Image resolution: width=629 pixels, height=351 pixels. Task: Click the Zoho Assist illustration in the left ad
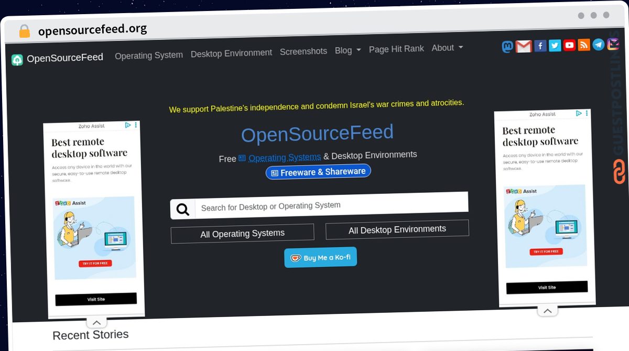(x=95, y=238)
